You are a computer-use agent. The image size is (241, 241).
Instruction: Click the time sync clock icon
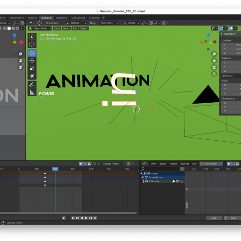226,218
